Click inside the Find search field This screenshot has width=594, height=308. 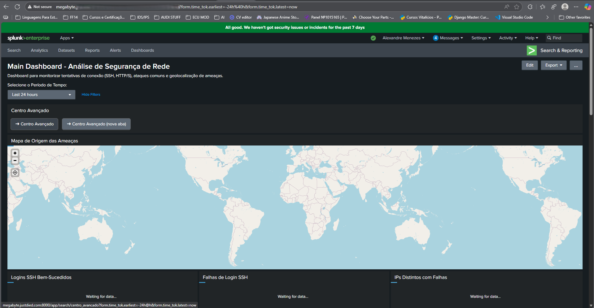[x=564, y=38]
